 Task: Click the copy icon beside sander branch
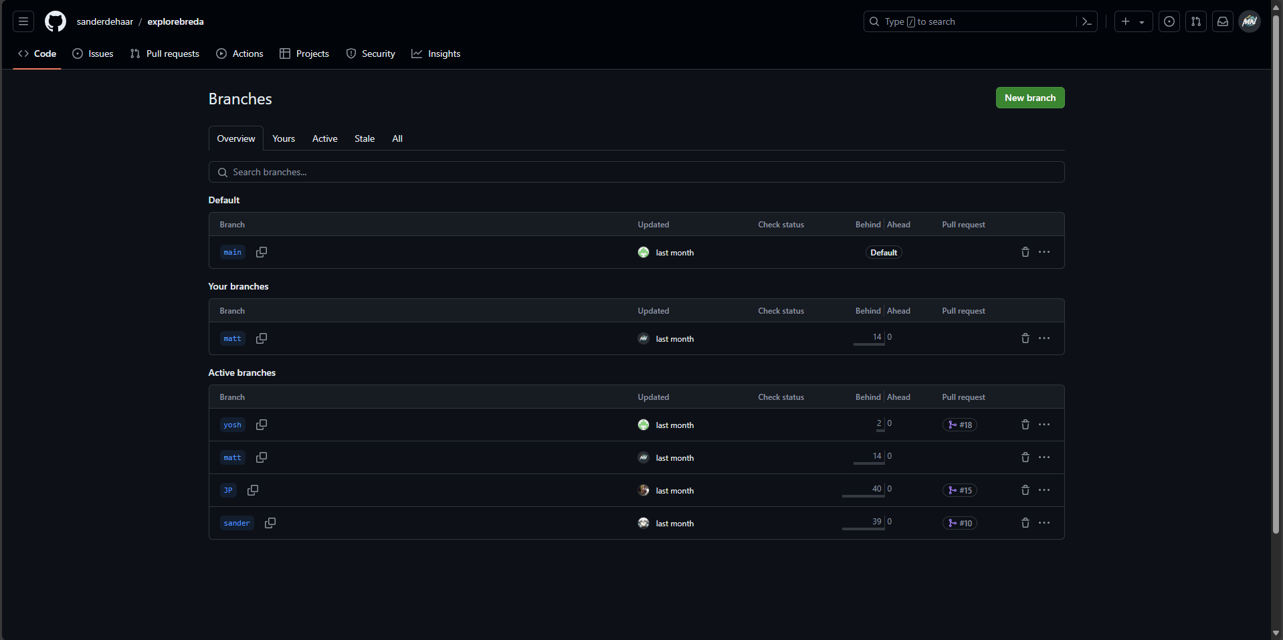pos(270,523)
